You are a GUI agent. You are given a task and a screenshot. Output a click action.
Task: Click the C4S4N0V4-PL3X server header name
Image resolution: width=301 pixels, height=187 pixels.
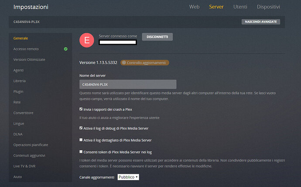click(27, 22)
